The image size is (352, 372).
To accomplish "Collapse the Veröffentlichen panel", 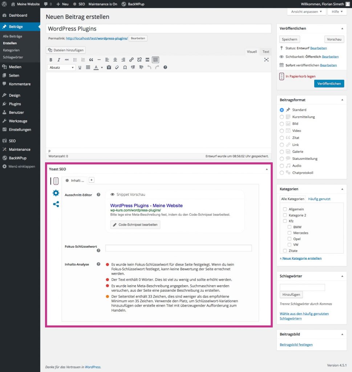I will [342, 28].
